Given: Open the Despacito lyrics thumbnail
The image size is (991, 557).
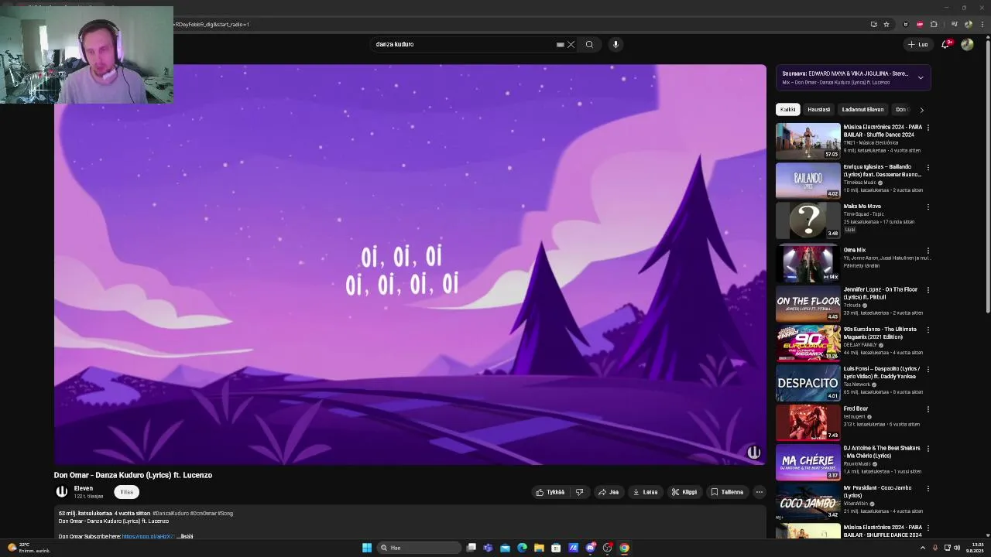Looking at the screenshot, I should (808, 382).
